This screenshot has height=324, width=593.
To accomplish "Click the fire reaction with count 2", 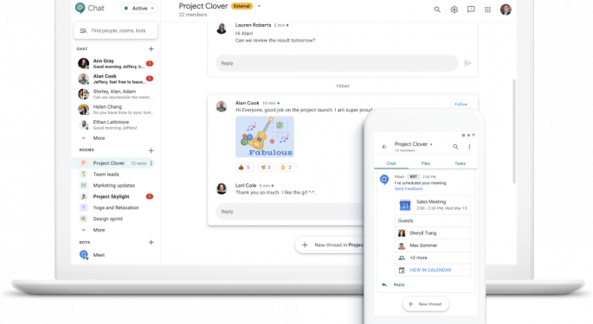I will pos(287,168).
